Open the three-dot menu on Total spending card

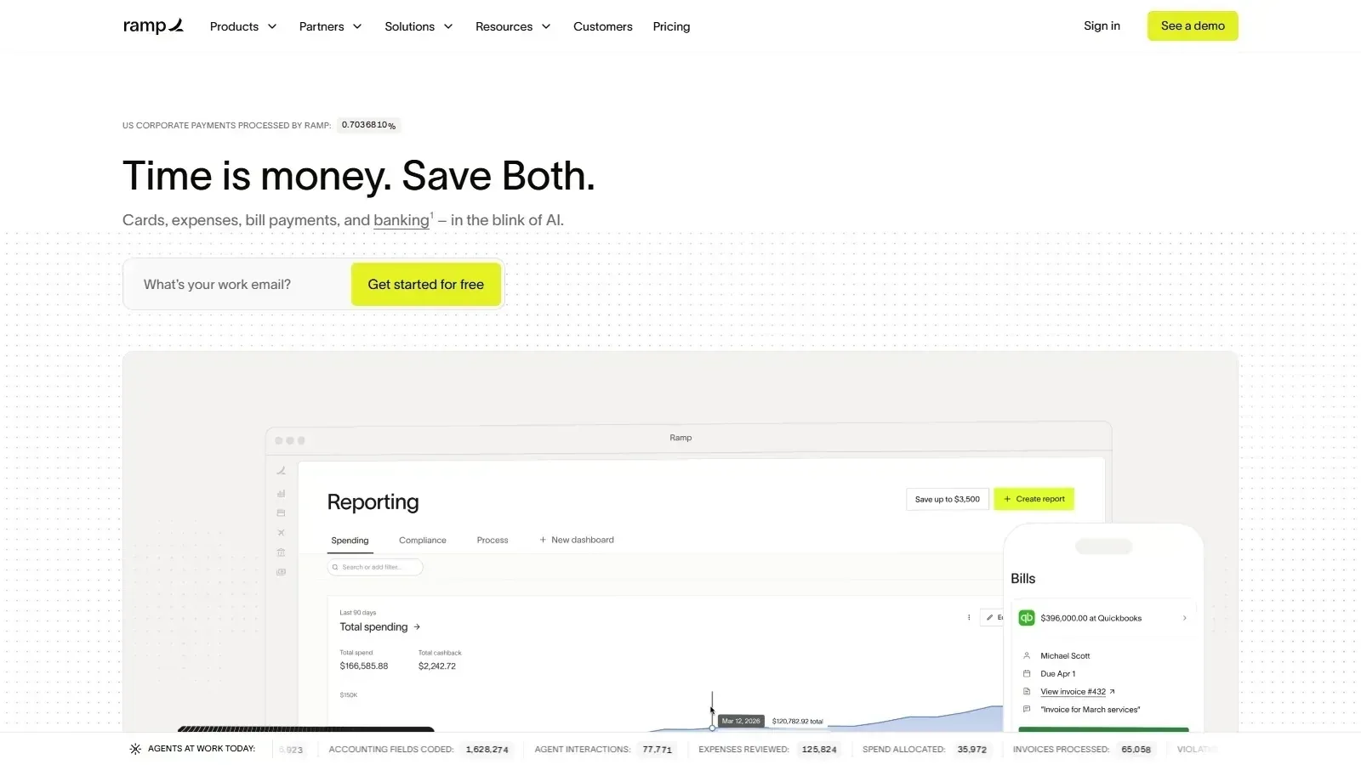(969, 618)
